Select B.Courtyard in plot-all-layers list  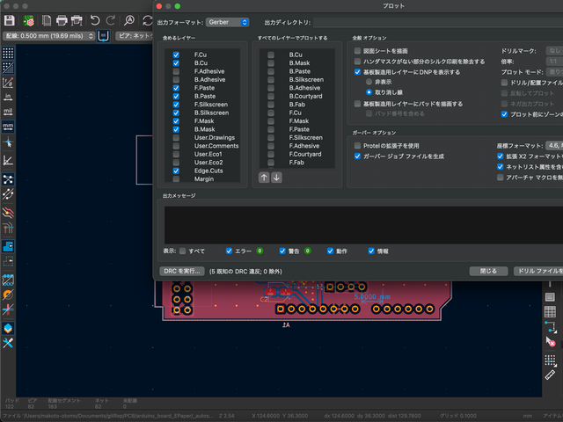304,96
